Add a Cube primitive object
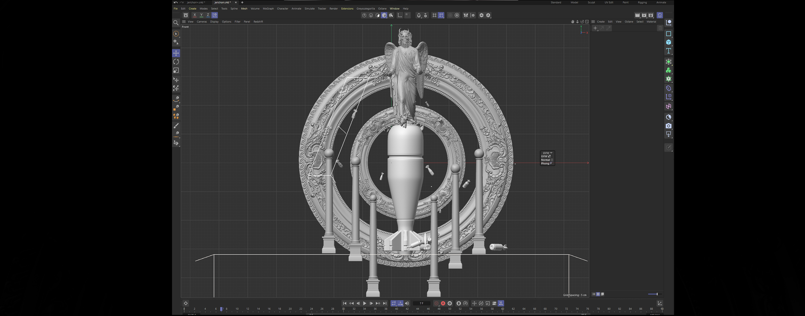Viewport: 805px width, 316px height. click(x=668, y=42)
